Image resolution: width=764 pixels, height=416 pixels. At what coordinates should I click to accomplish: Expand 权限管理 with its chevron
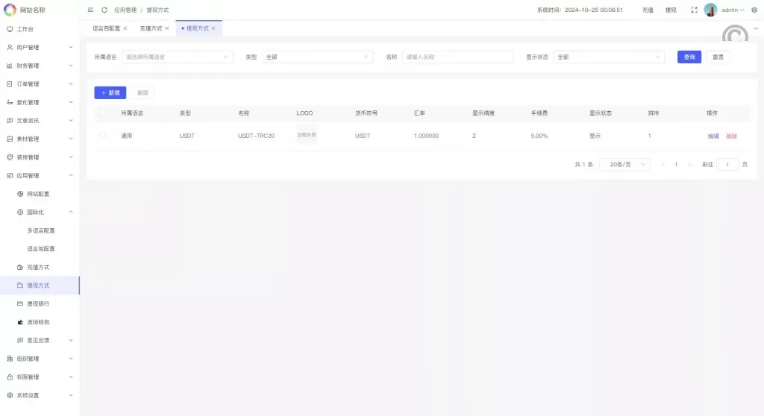[71, 377]
